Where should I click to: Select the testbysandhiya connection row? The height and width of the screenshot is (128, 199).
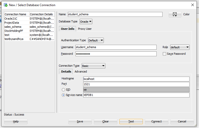point(29,39)
